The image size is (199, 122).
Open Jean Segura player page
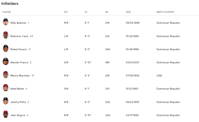(18, 115)
